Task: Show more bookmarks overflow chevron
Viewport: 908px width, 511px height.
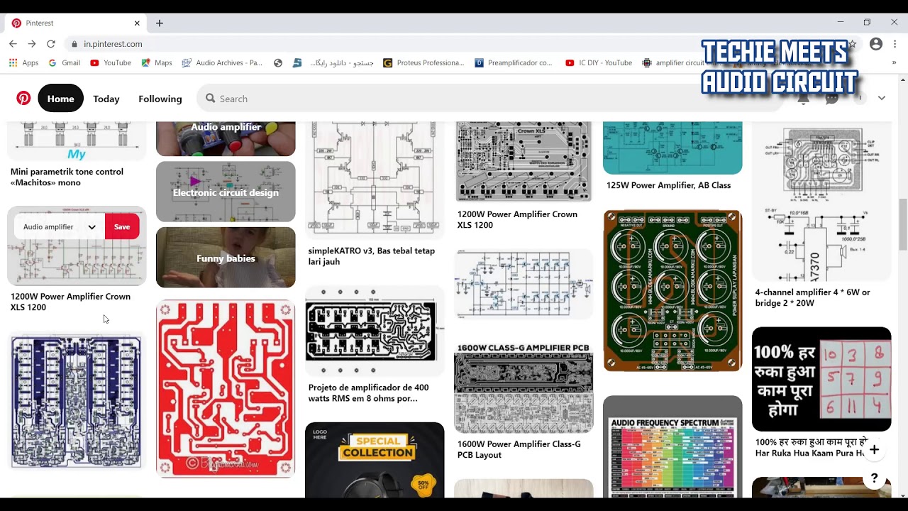Action: tap(894, 62)
